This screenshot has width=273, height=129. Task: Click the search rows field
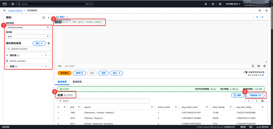coord(103,101)
